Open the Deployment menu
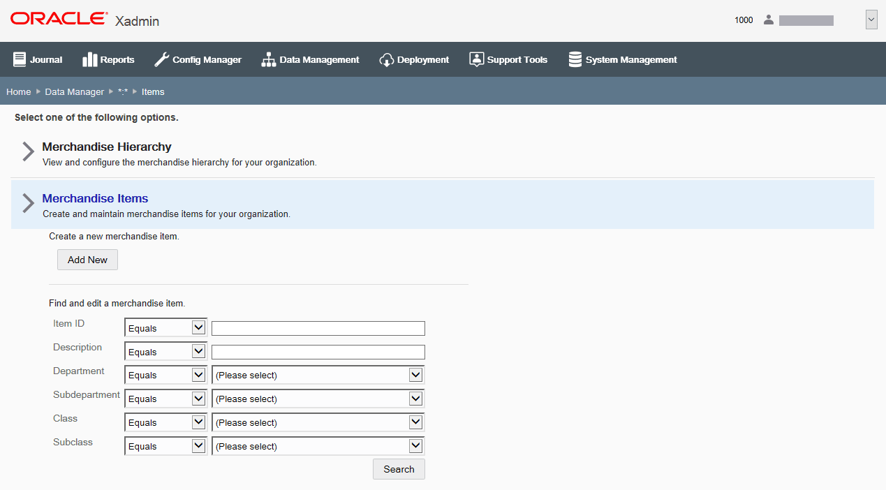Screen dimensions: 886x490 (414, 59)
